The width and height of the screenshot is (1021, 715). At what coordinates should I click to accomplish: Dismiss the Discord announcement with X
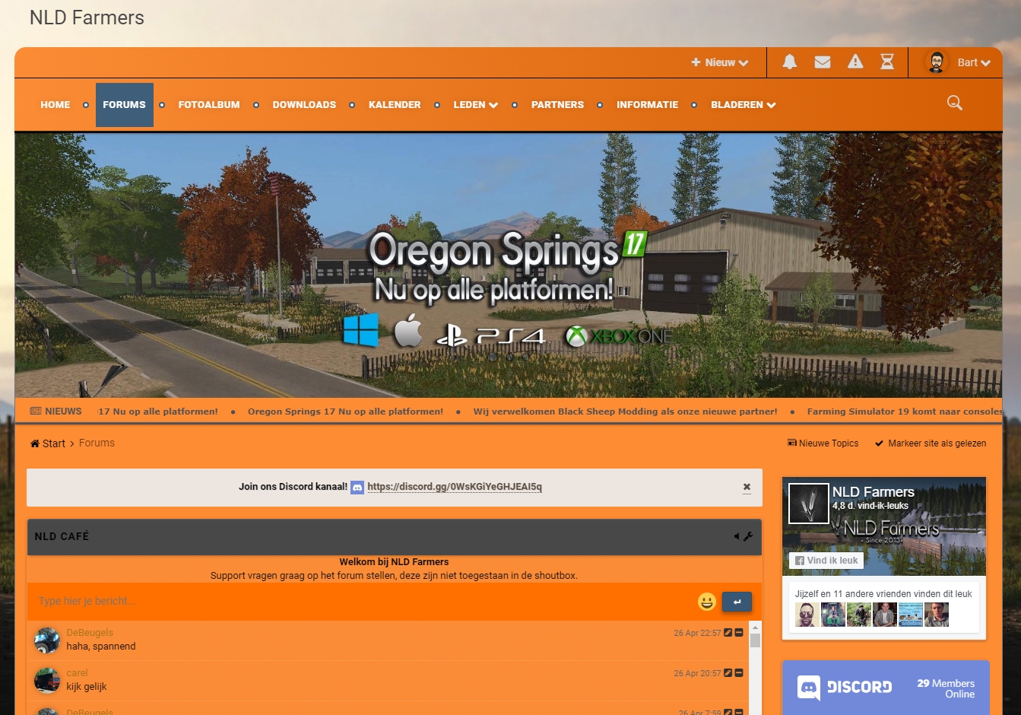point(747,487)
